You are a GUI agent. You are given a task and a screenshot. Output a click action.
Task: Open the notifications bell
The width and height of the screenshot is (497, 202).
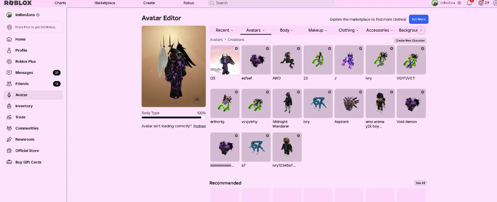pyautogui.click(x=469, y=3)
